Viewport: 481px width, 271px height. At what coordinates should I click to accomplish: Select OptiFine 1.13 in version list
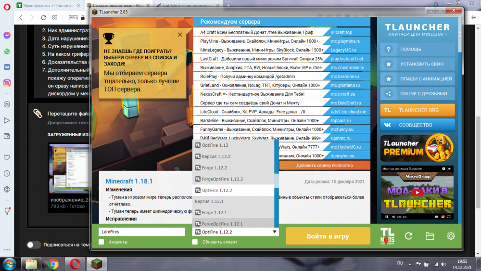coord(233,145)
